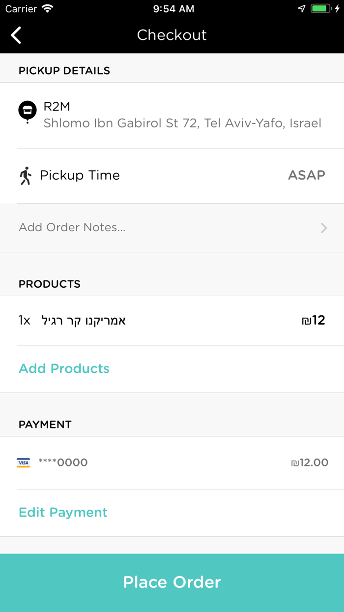Tap the ₪12 product price
Screen dimensions: 344x612
click(x=313, y=321)
